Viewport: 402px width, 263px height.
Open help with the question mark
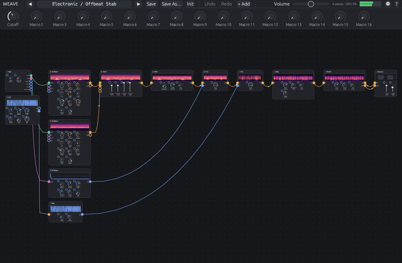pos(397,4)
